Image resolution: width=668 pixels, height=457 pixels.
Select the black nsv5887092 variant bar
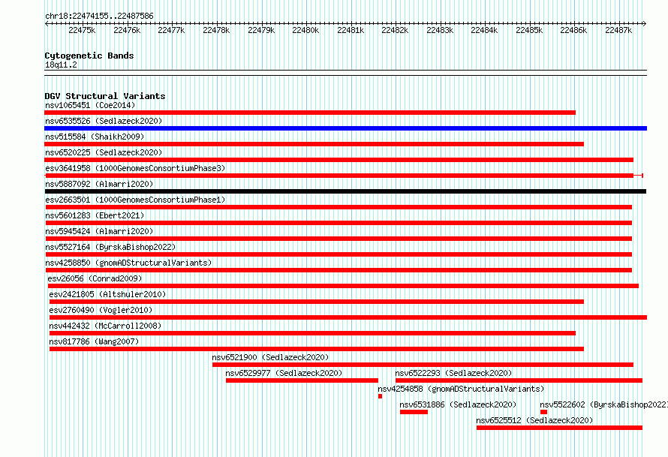[345, 191]
